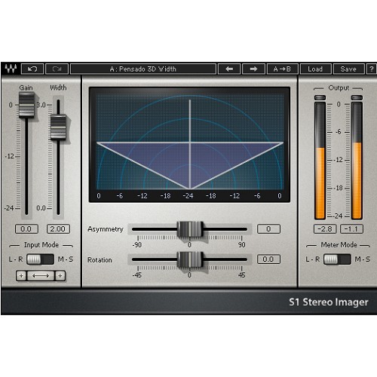This screenshot has width=377, height=377.
Task: Toggle the Meter Mode L-R / M-S switch
Action: click(337, 259)
